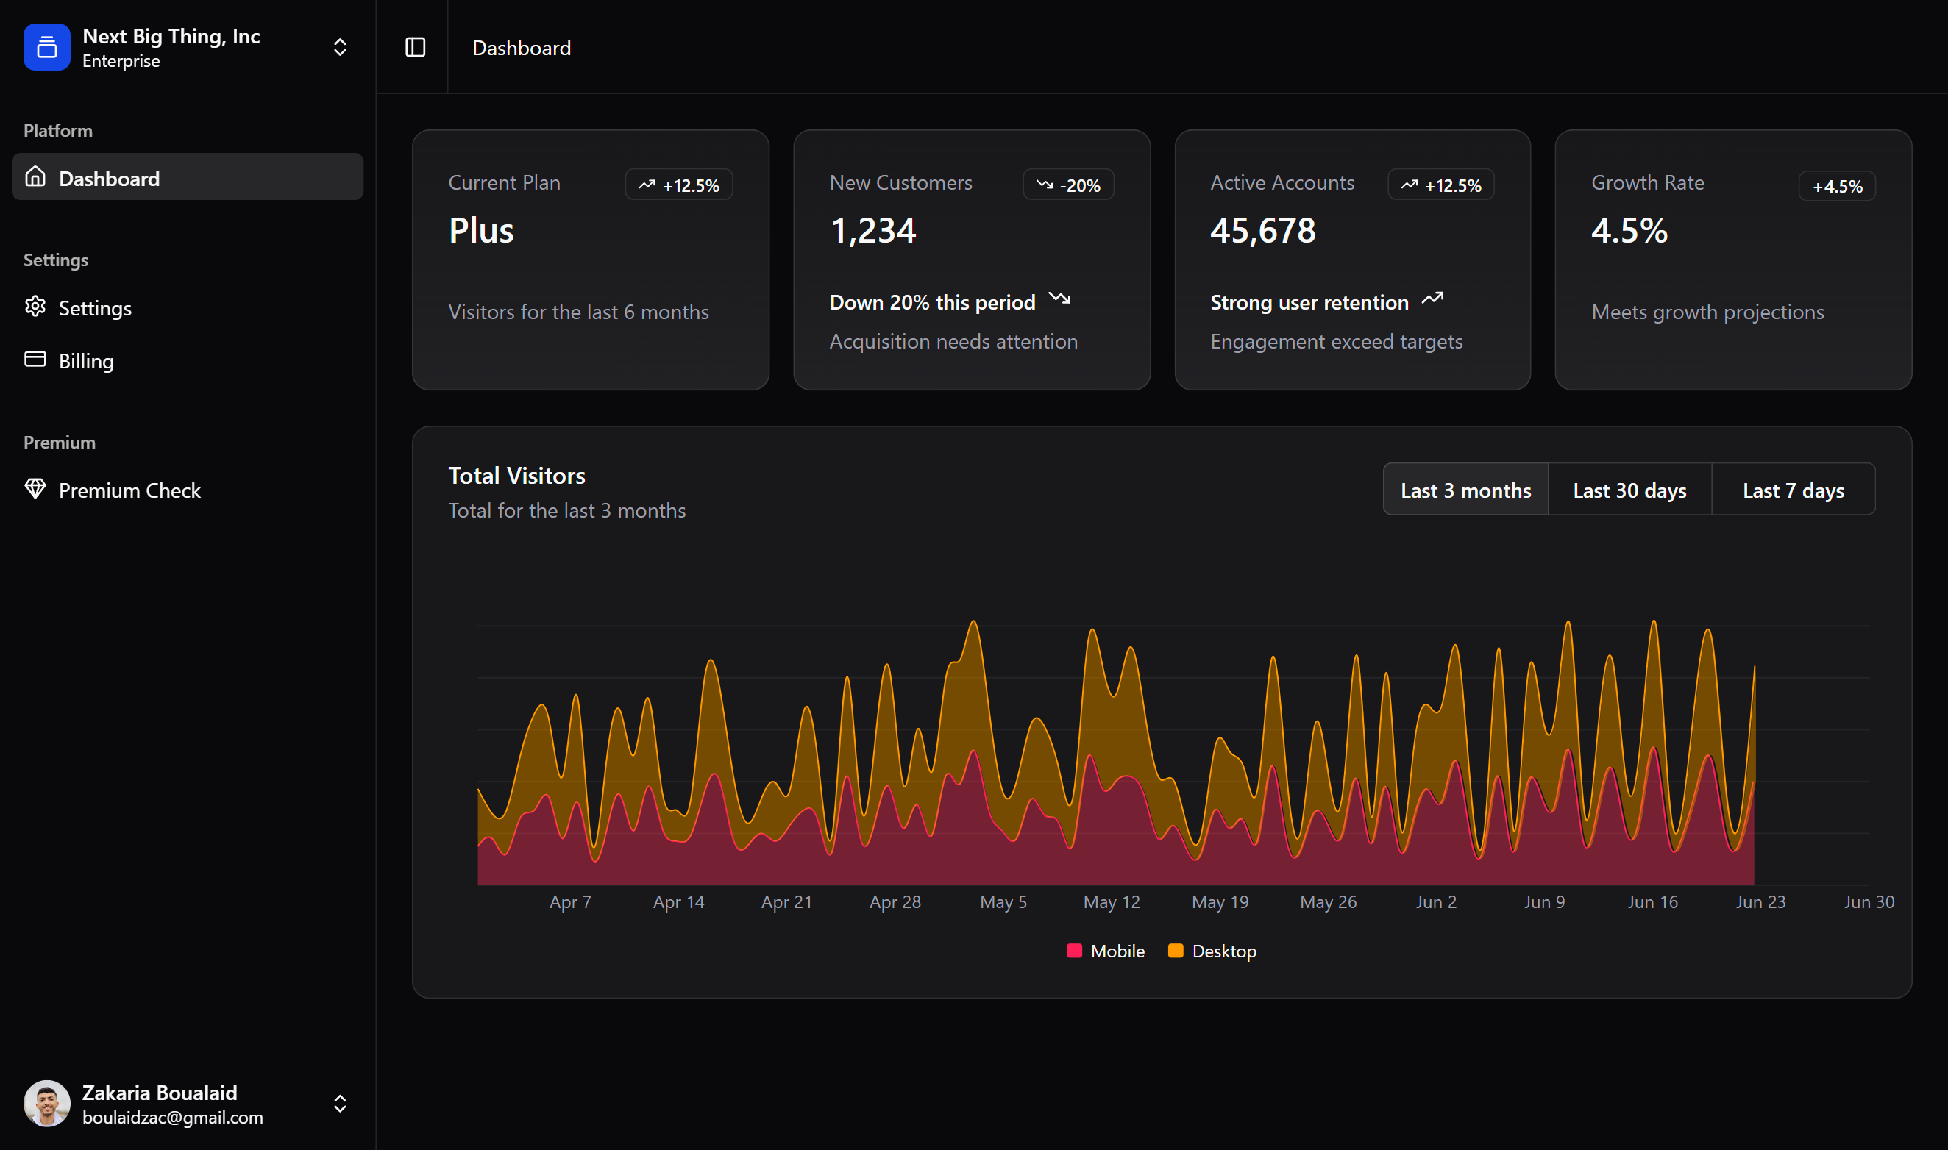Switch to Last 7 days view
Viewport: 1948px width, 1150px height.
click(1793, 489)
